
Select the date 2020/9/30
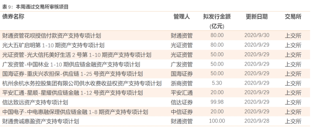(x=257, y=35)
